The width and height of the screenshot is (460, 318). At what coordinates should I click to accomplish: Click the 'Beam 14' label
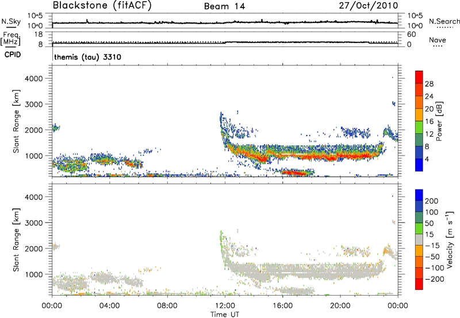pos(224,6)
